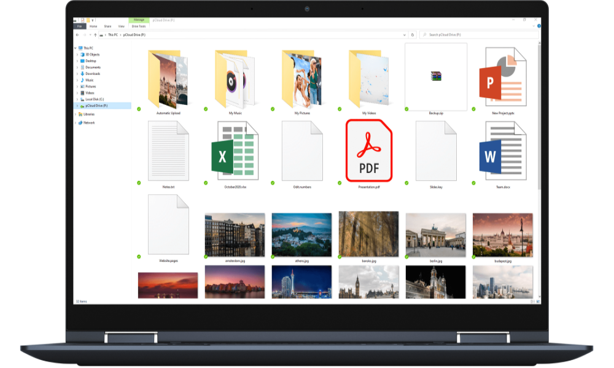
Task: Click pCloud Drive (P:) in the breadcrumb
Action: click(134, 35)
